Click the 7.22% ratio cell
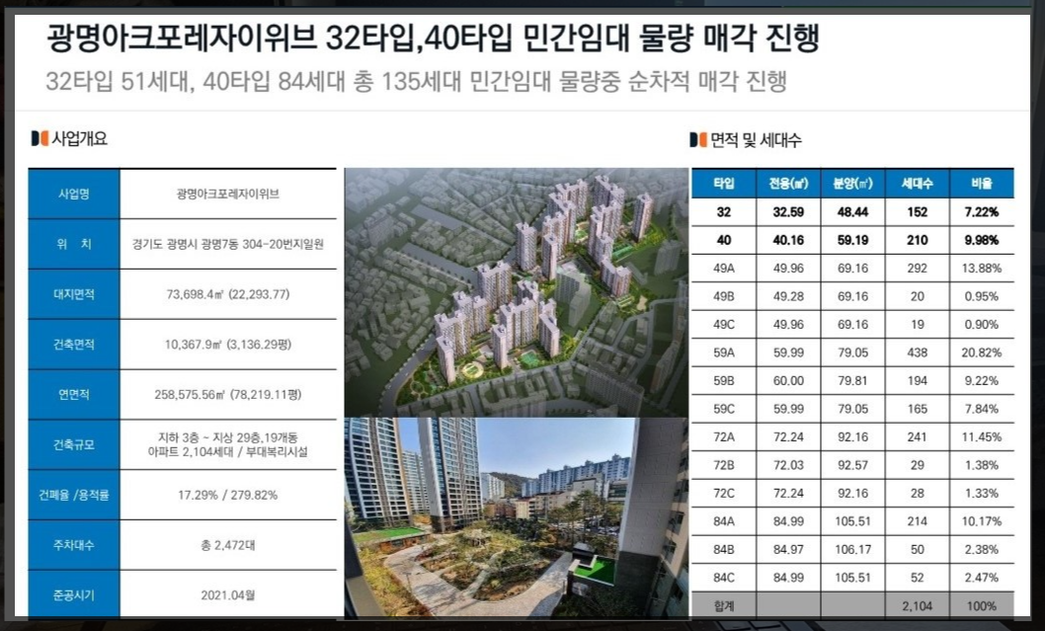The width and height of the screenshot is (1045, 631). click(x=982, y=212)
